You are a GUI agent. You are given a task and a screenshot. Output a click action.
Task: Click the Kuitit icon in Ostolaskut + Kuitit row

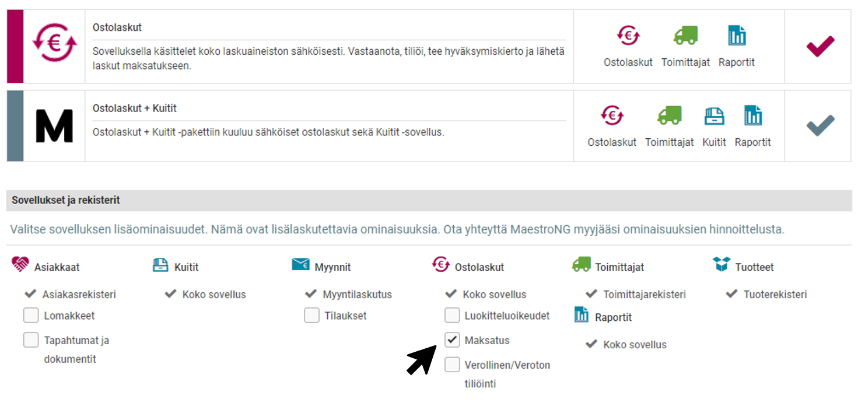pyautogui.click(x=714, y=116)
